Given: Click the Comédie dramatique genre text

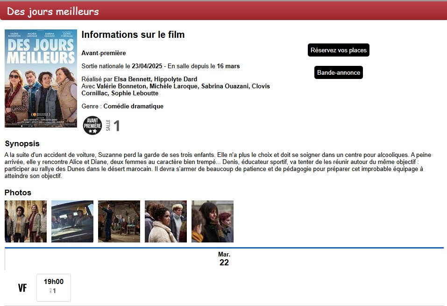Looking at the screenshot, I should tap(133, 106).
